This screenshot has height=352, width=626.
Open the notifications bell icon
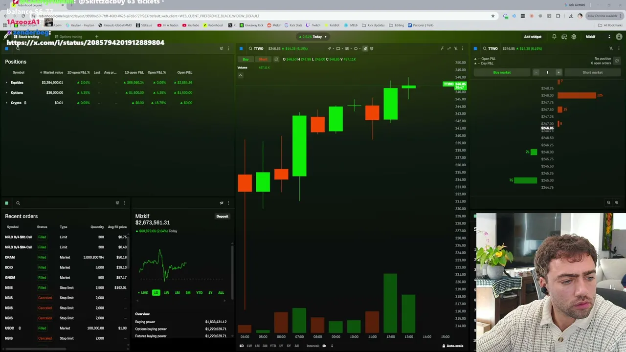pyautogui.click(x=554, y=37)
